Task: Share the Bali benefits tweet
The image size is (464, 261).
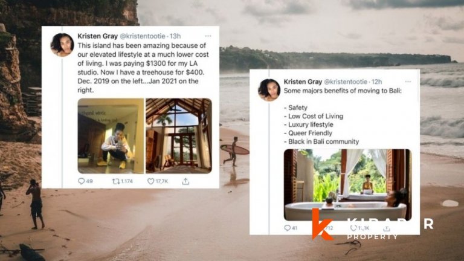Action: click(387, 228)
